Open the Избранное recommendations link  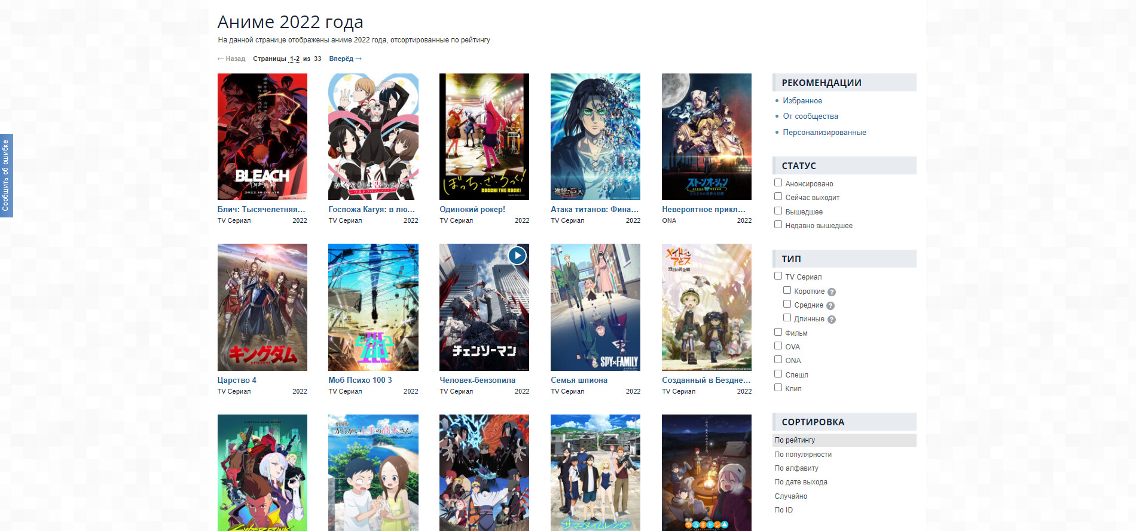click(802, 101)
